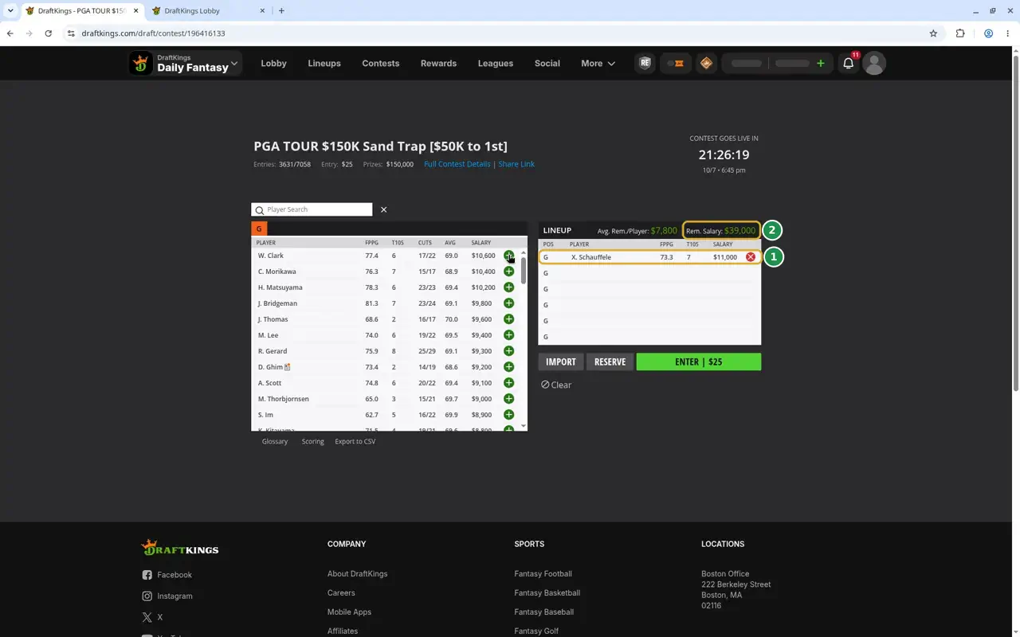This screenshot has height=637, width=1020.
Task: Expand the More menu
Action: tap(598, 64)
